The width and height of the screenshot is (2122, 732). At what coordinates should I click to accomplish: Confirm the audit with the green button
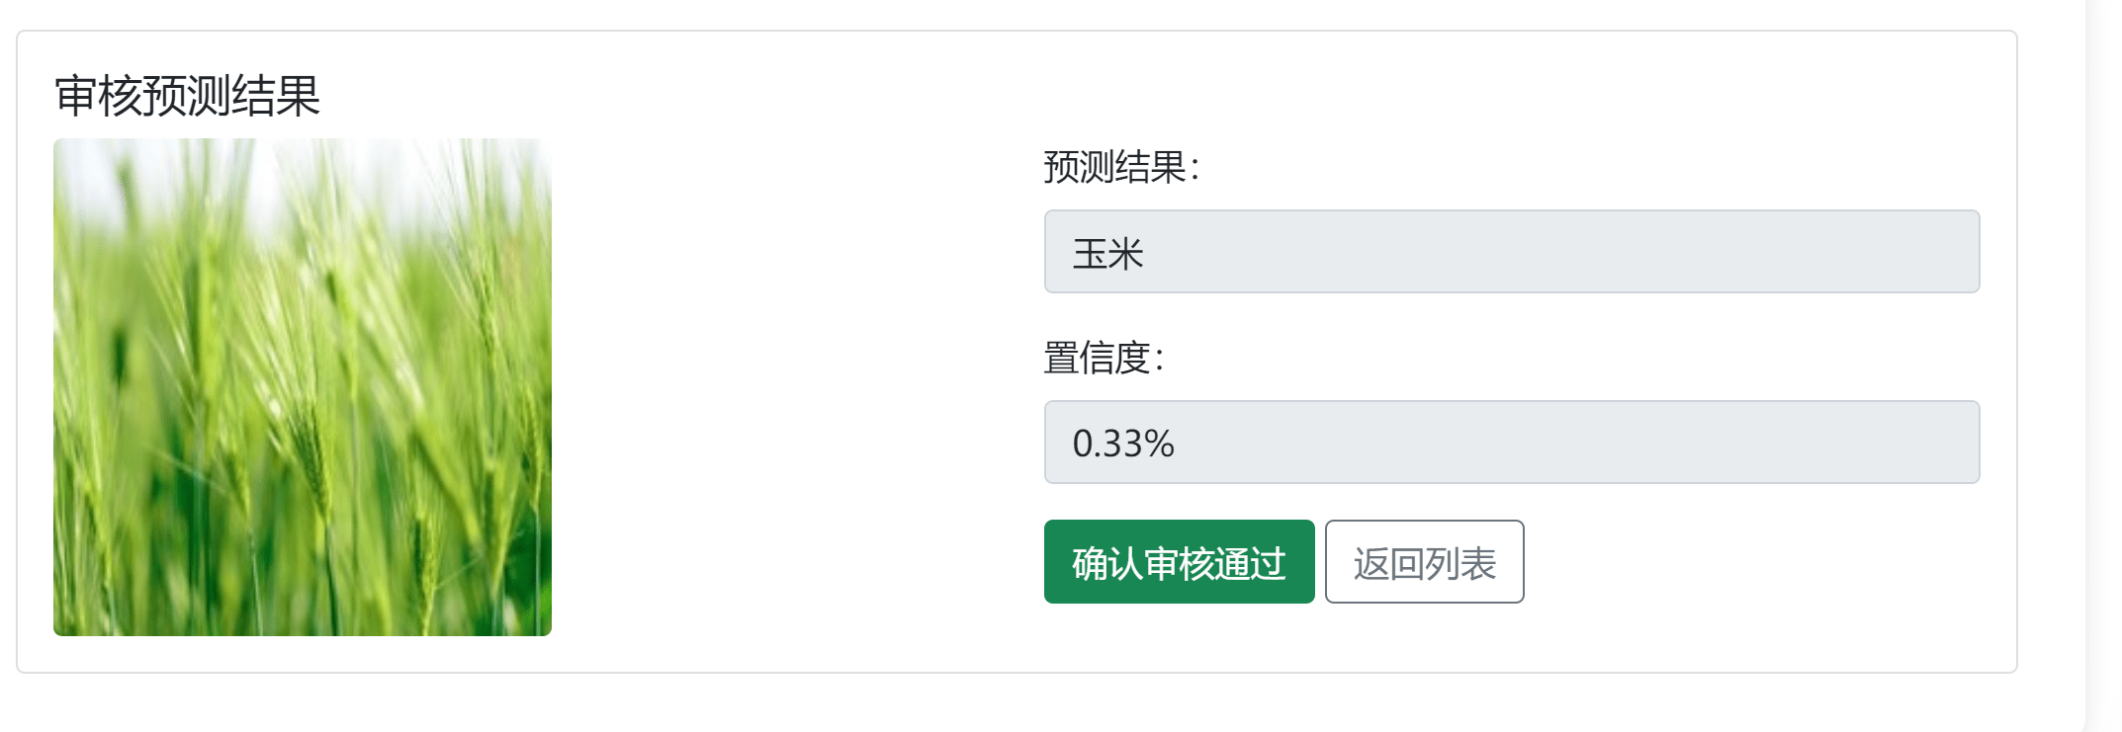(x=1179, y=562)
